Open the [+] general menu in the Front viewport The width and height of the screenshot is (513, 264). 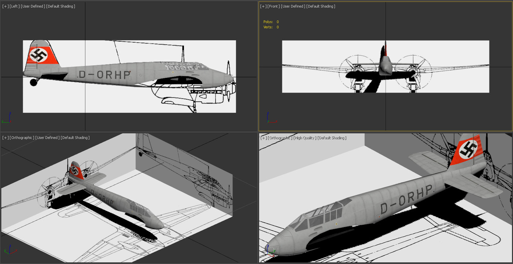263,6
